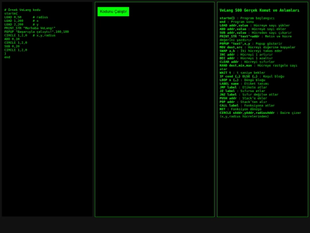Click the 'SUB 0,20' code line
The width and height of the screenshot is (310, 233).
[x=12, y=46]
